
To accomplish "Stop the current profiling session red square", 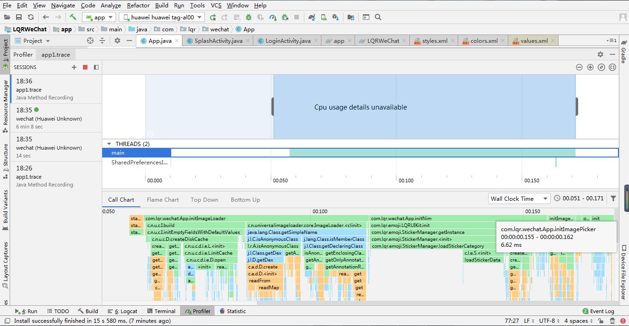I will [85, 67].
